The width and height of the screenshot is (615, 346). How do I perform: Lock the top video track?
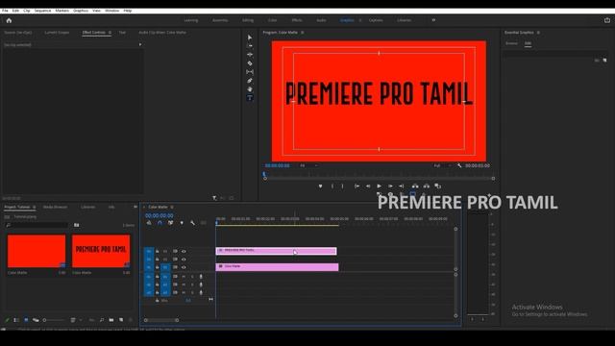[158, 251]
